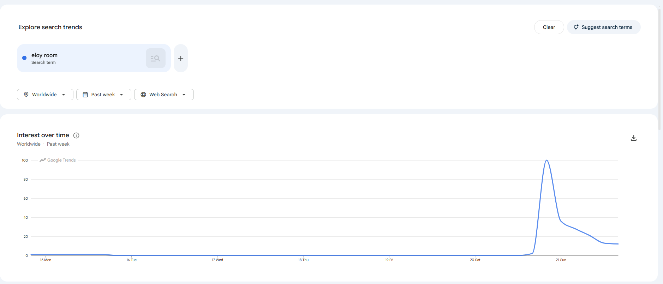Screen dimensions: 663x284
Task: Click the calendar icon in Past week filter
Action: coord(85,95)
